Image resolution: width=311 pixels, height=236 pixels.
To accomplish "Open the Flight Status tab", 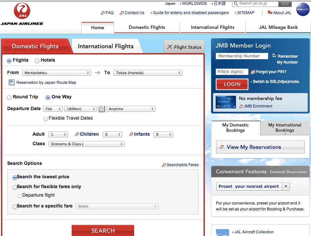I will tap(184, 47).
